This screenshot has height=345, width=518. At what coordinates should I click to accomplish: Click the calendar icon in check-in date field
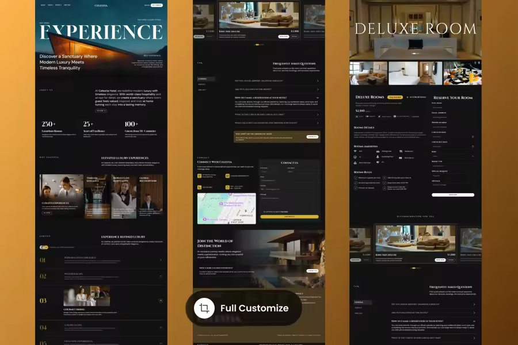click(473, 137)
